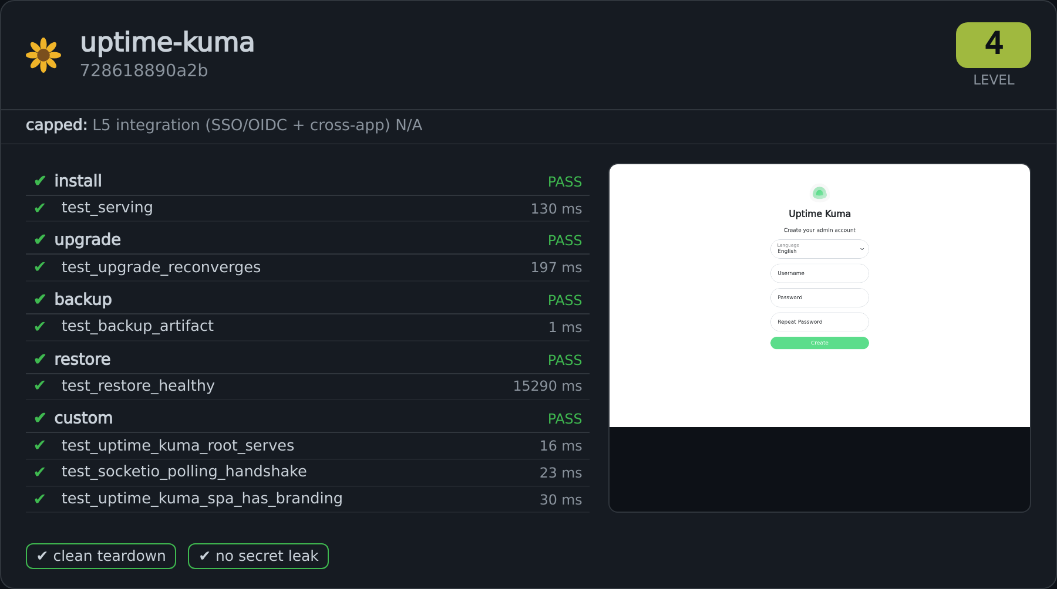Click the checkmark beside test_restore_healthy
Image resolution: width=1057 pixels, height=589 pixels.
[x=40, y=385]
